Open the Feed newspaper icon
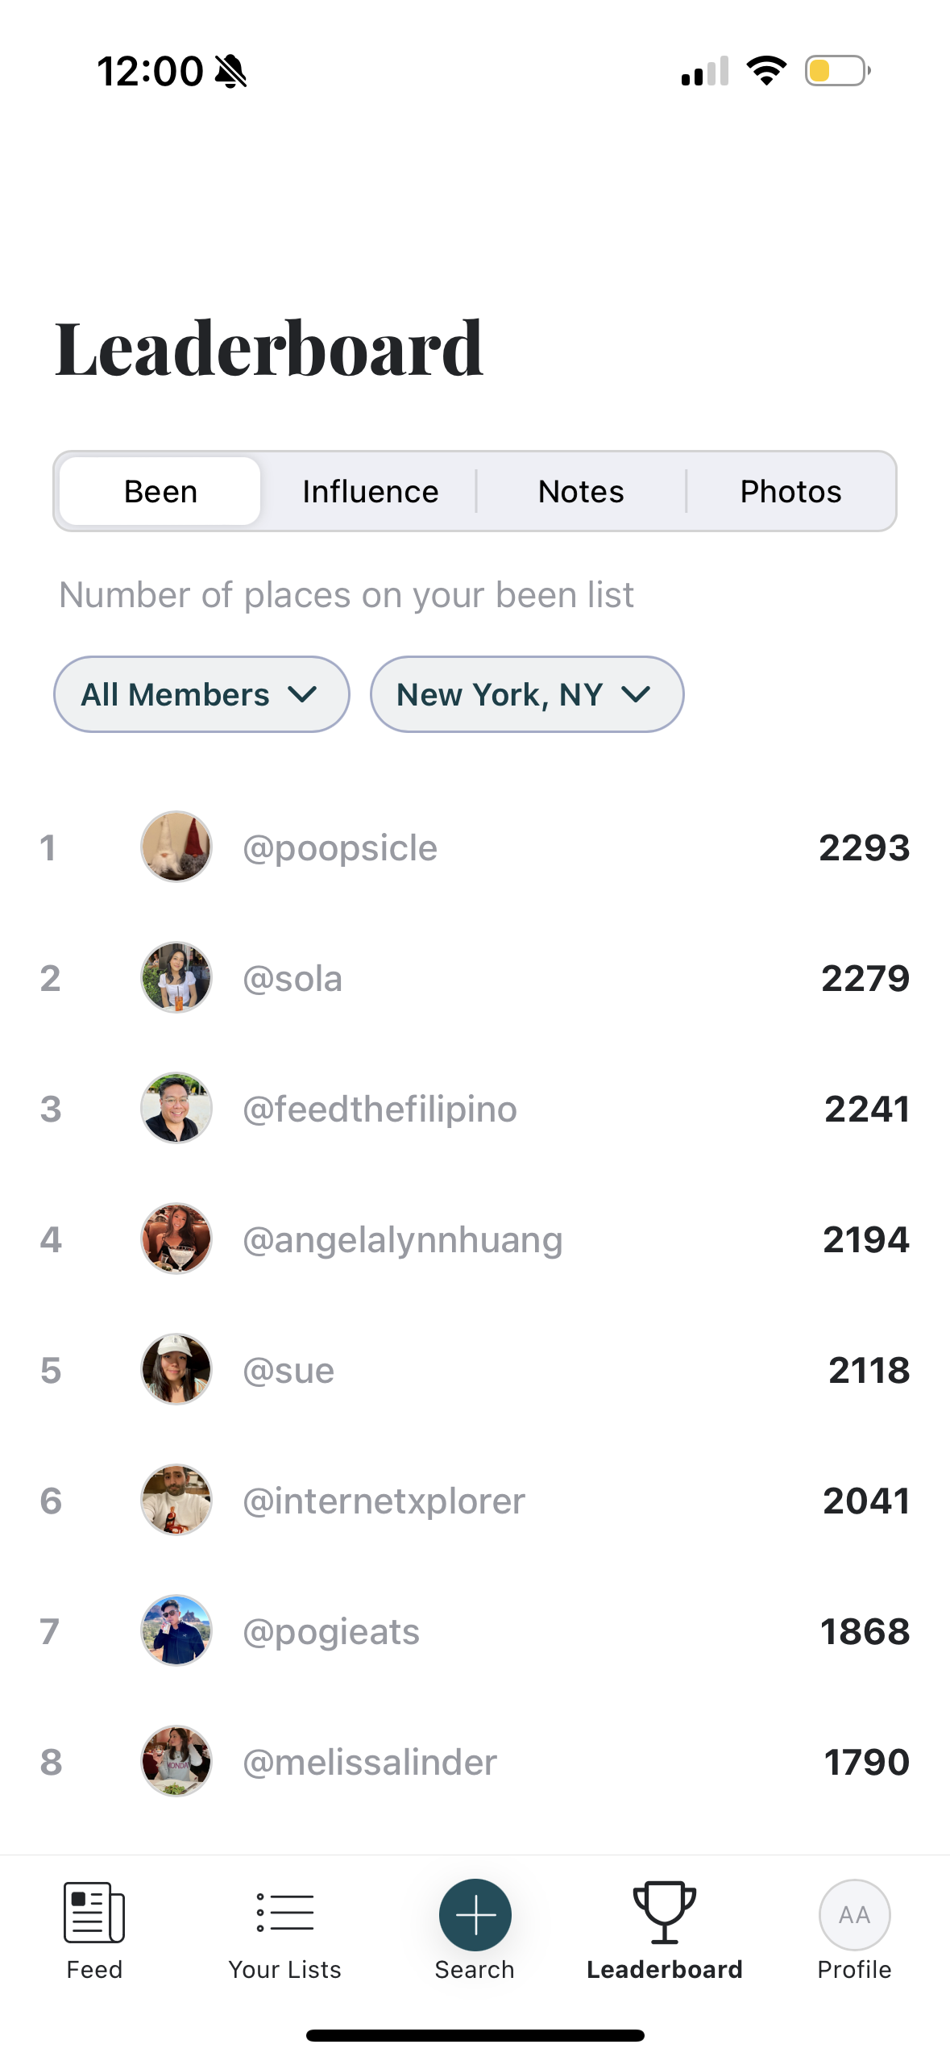Screen dimensions: 950x2061 point(94,1912)
